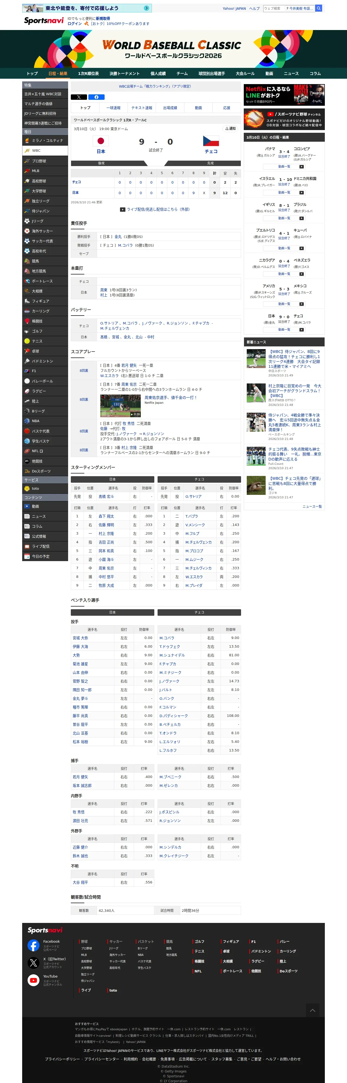Open Doスポーツ sidebar icon
Screen dimensions: 347x1083
pyautogui.click(x=27, y=471)
